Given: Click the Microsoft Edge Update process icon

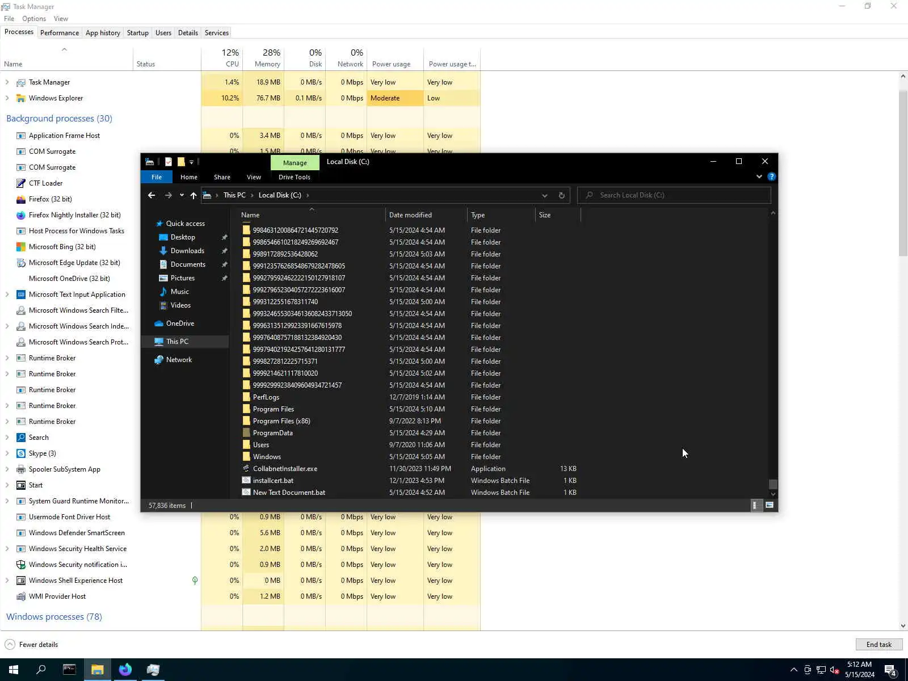Looking at the screenshot, I should (x=21, y=263).
